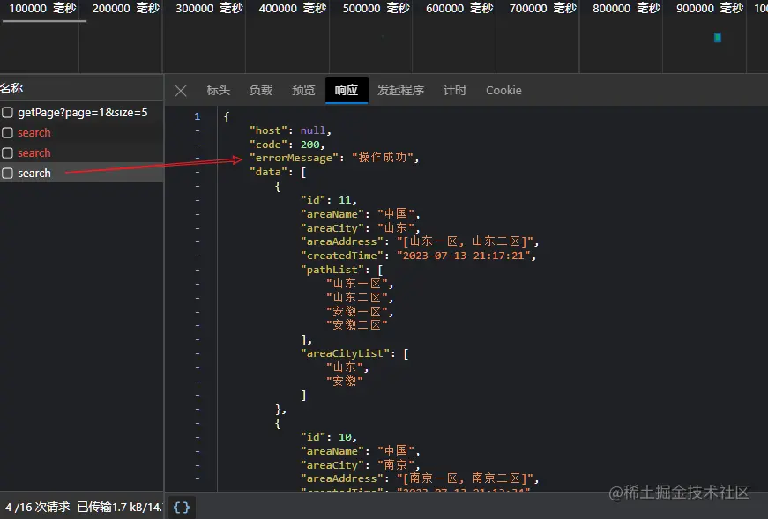Viewport: 768px width, 519px height.
Task: Select the 响应 tab
Action: point(347,90)
